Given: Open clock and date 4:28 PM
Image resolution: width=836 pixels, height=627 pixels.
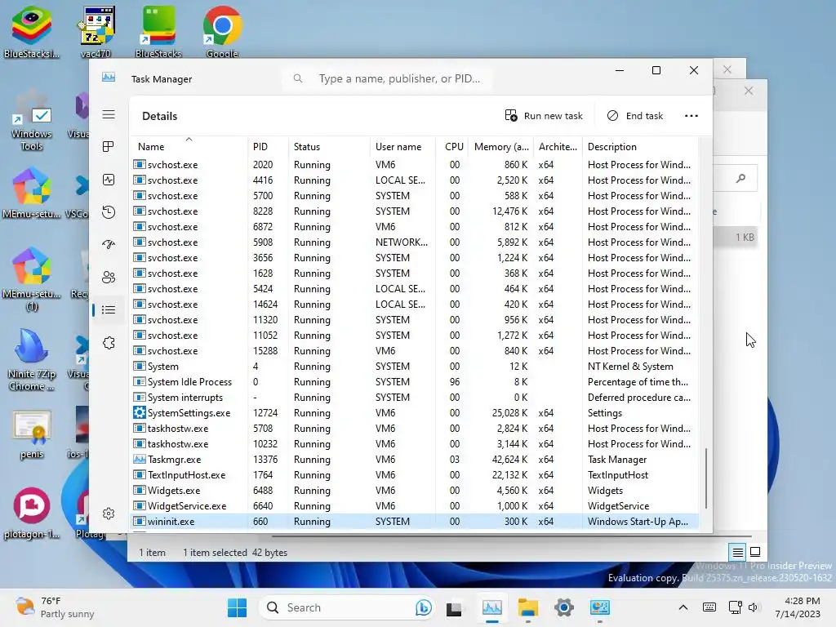Looking at the screenshot, I should [x=798, y=607].
